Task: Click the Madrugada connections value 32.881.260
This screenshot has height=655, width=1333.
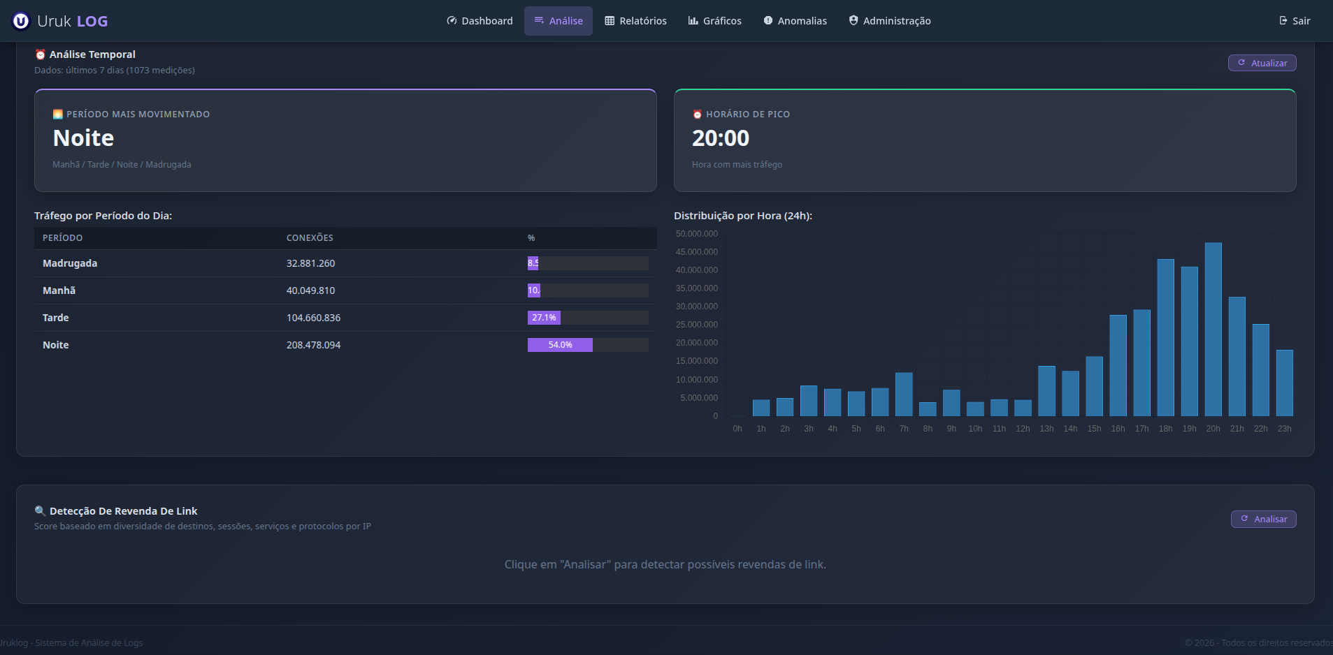Action: (x=310, y=263)
